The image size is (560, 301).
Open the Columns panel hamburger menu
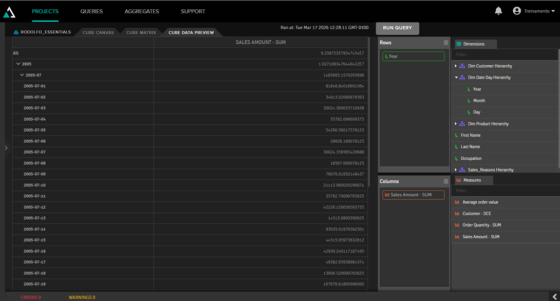pyautogui.click(x=446, y=181)
